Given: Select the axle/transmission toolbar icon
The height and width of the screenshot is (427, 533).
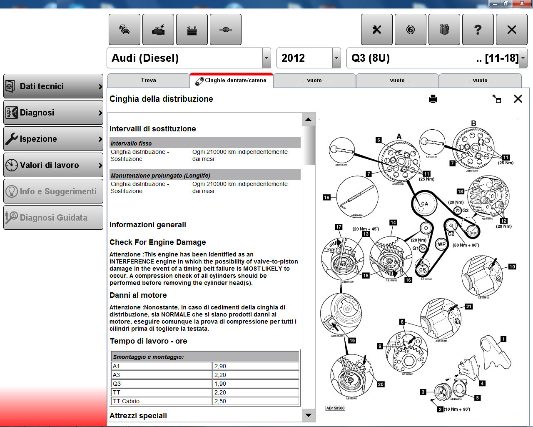Looking at the screenshot, I should (x=226, y=30).
